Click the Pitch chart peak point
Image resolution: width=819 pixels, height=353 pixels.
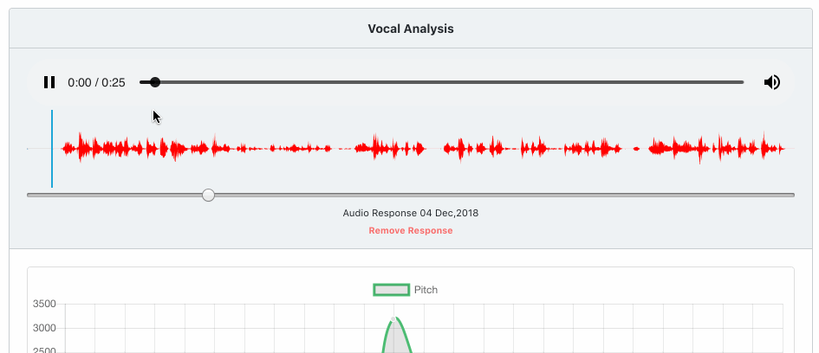(393, 318)
